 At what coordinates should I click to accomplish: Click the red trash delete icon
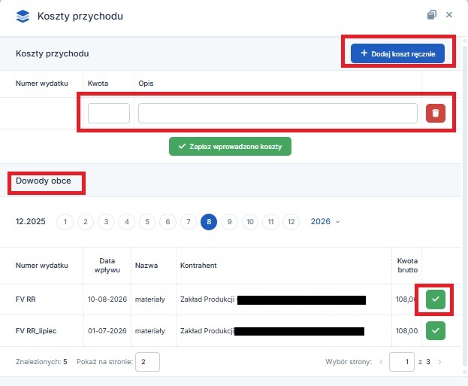436,114
